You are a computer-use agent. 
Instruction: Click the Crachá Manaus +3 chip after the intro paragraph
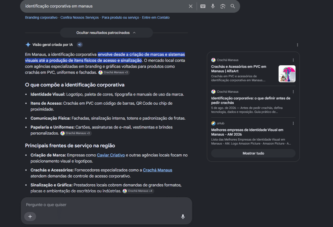coord(114,73)
